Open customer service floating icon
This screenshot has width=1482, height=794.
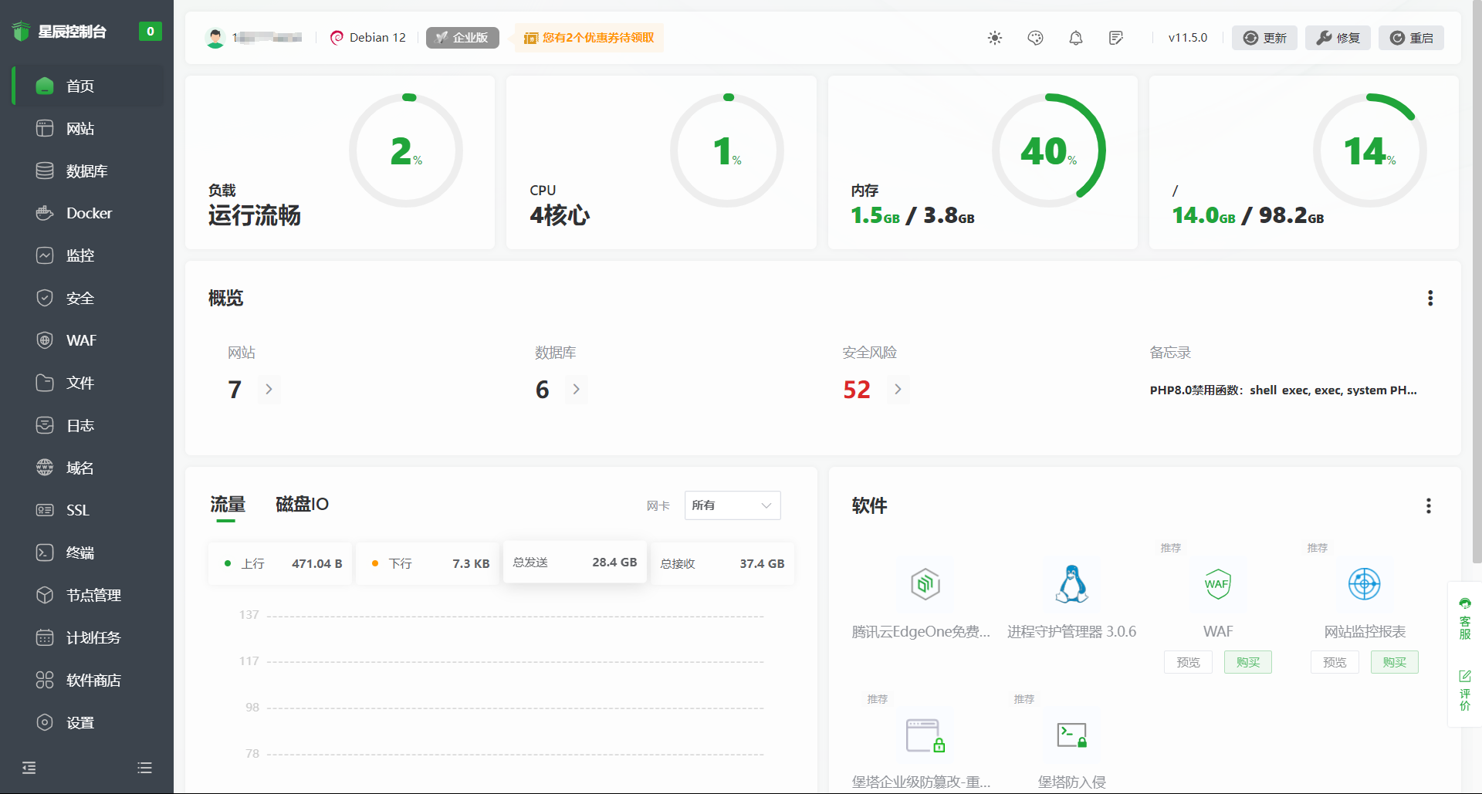coord(1464,618)
